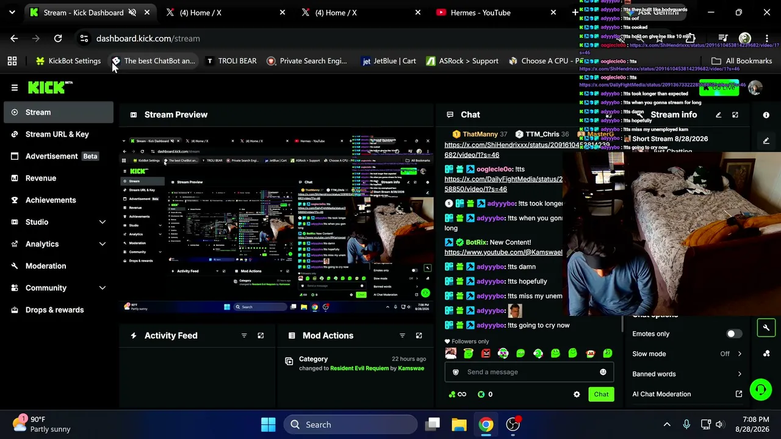Screen dimensions: 781x439
Task: Click the three-dots cluster icon in right rail
Action: [x=766, y=354]
